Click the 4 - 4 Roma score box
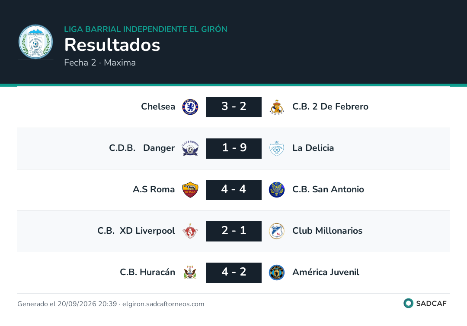This screenshot has width=467, height=326. 234,190
